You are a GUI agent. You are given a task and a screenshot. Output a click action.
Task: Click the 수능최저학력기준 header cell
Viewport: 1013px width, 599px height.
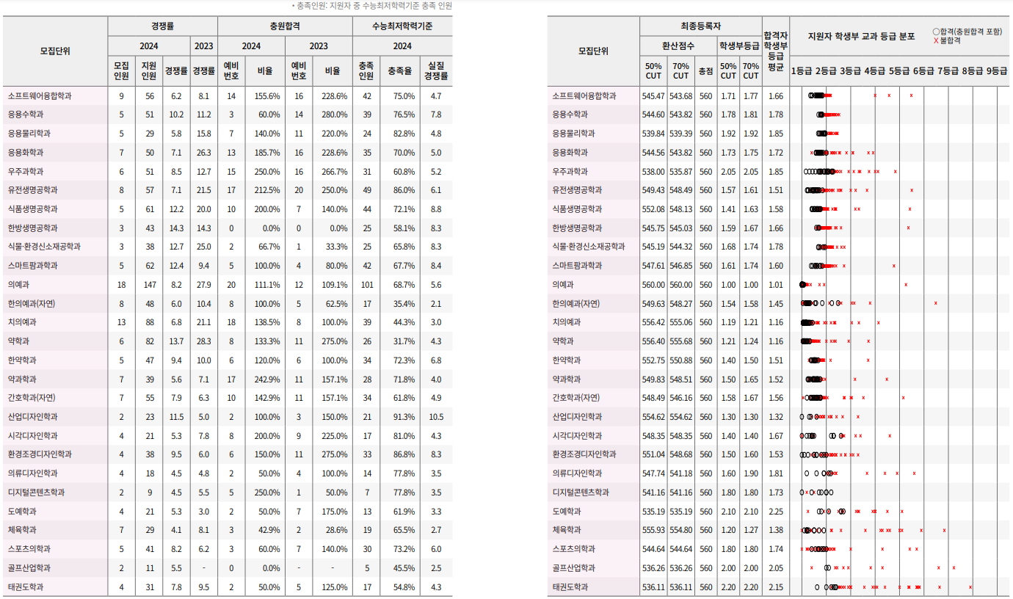(x=402, y=26)
